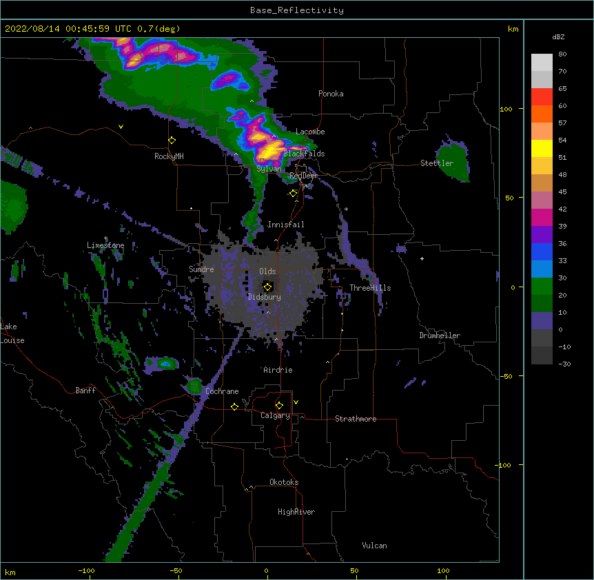Click the 100 tick label on the right axis
Viewport: 594px width, 580px height.
[506, 109]
